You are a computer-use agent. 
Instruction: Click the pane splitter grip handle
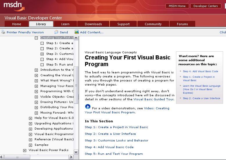click(x=79, y=97)
